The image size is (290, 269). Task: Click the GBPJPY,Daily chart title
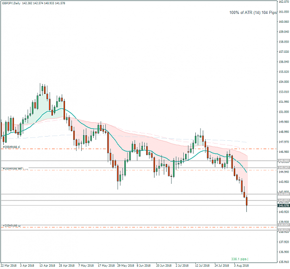[11, 3]
